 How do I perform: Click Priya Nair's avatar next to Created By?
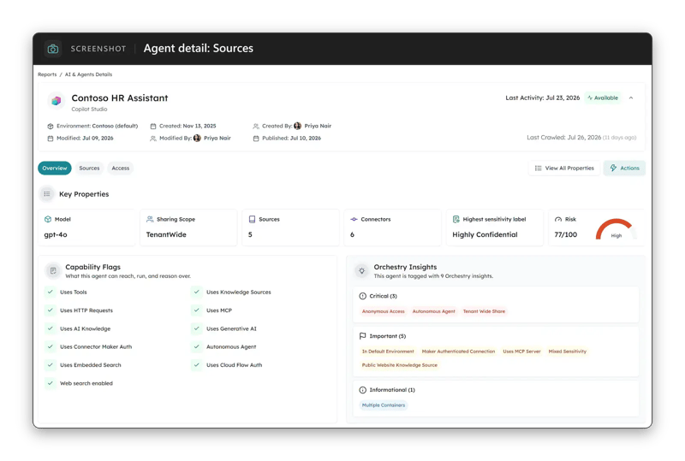click(297, 126)
